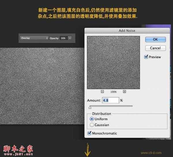Expand the Opacity slider dropdown arrow

click(69, 38)
